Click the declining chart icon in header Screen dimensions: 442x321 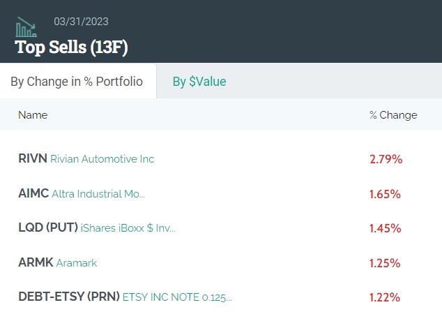pos(26,27)
